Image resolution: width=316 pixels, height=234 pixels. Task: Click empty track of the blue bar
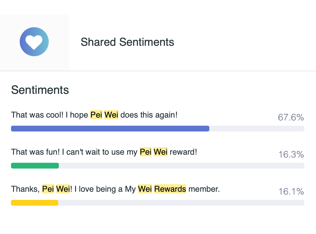pyautogui.click(x=257, y=129)
